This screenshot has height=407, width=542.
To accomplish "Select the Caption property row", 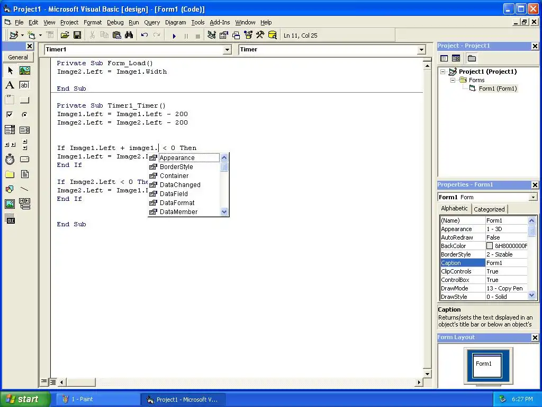I will (x=484, y=263).
